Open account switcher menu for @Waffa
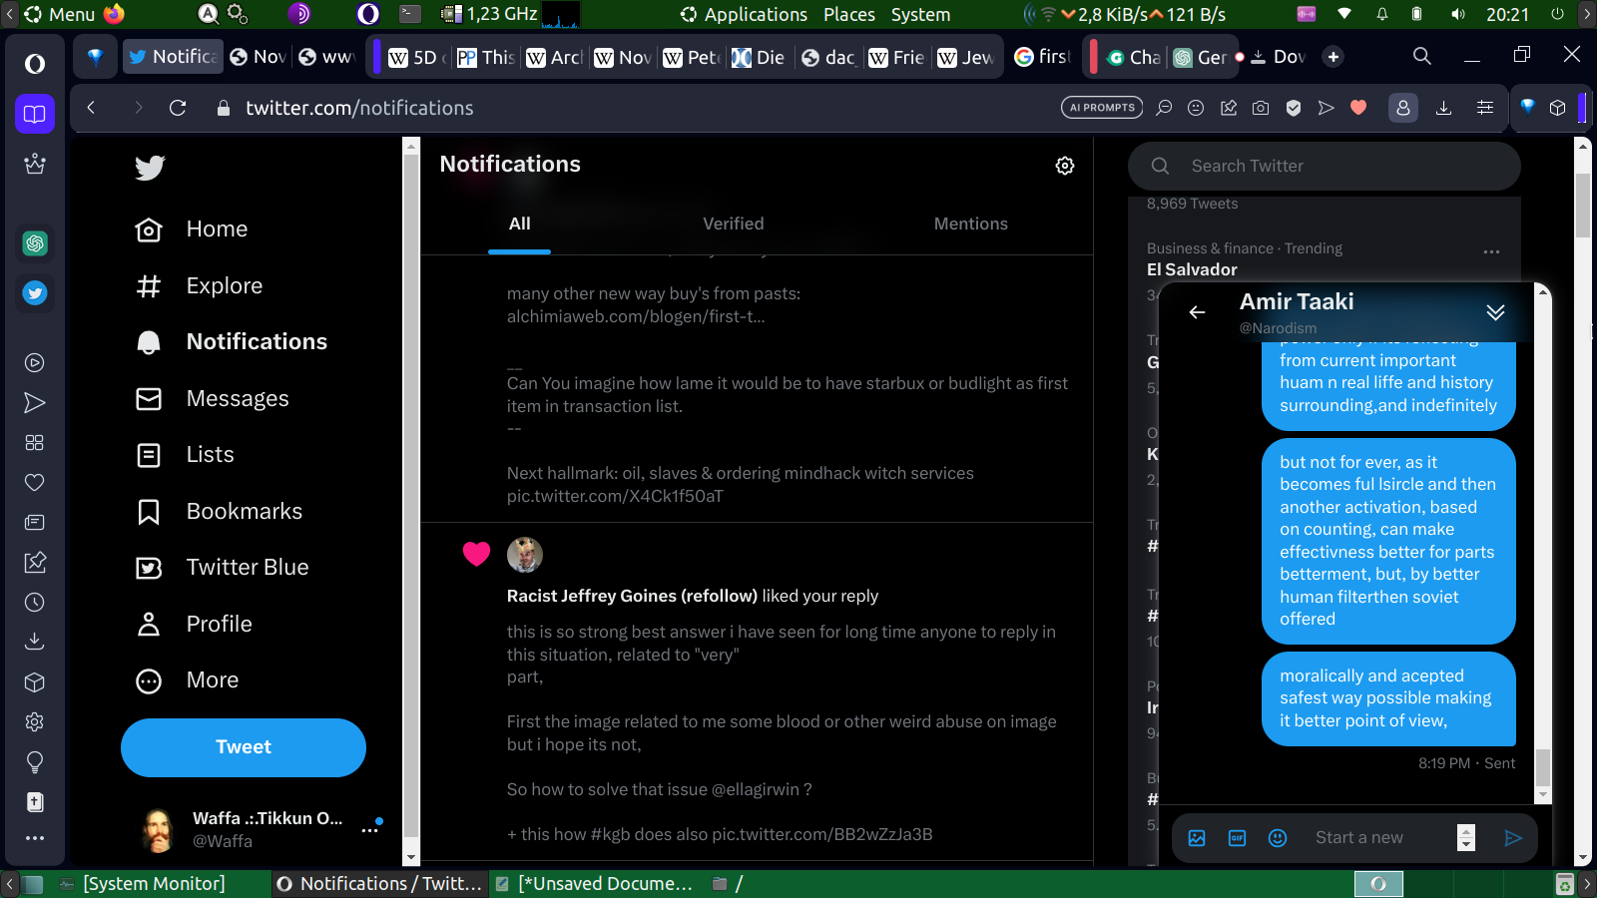Screen dimensions: 1597x898 pyautogui.click(x=370, y=829)
